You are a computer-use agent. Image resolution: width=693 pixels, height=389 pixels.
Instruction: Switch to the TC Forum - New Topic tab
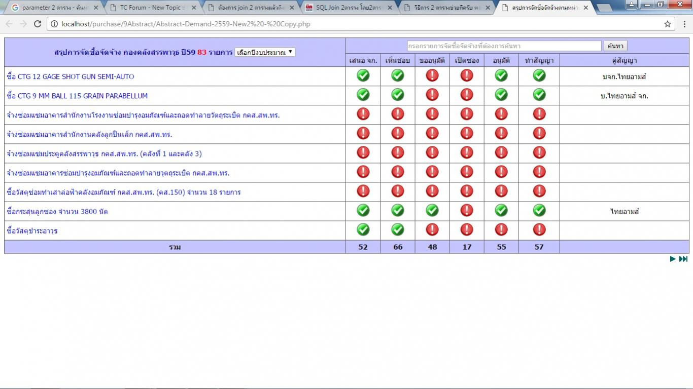coord(153,8)
